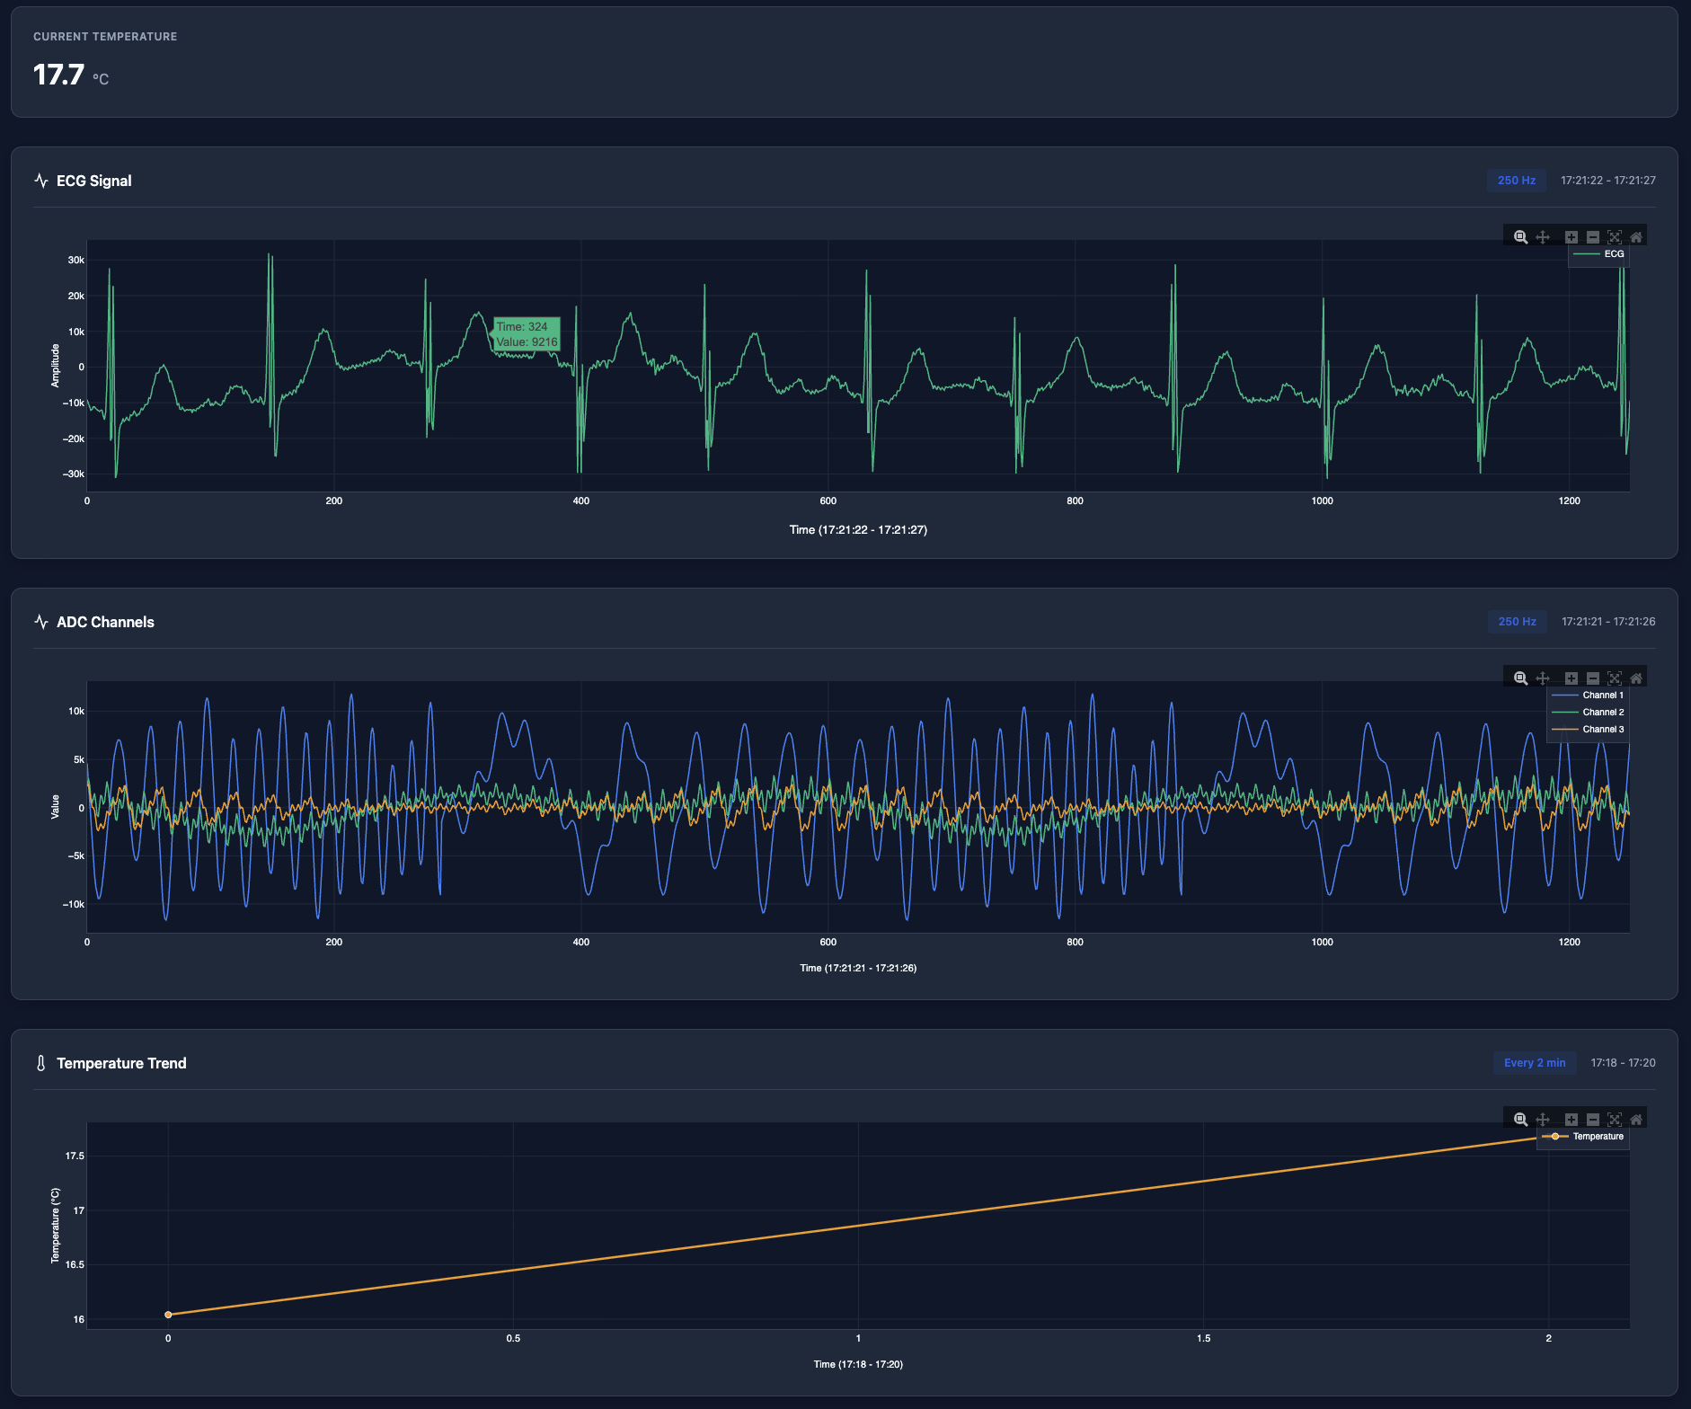Zoom out on the ADC Channels chart
The width and height of the screenshot is (1691, 1409).
pyautogui.click(x=1593, y=678)
